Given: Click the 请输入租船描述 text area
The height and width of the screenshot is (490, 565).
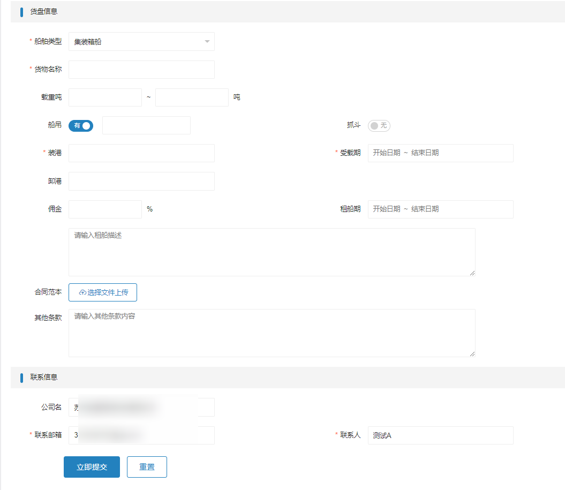Looking at the screenshot, I should click(x=272, y=252).
